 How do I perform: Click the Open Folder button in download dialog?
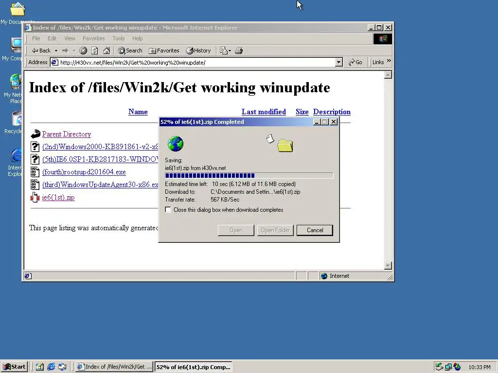(x=275, y=230)
